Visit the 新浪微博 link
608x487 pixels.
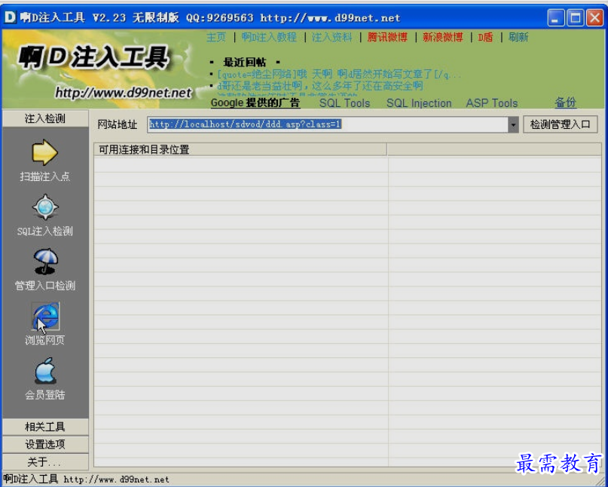point(443,37)
